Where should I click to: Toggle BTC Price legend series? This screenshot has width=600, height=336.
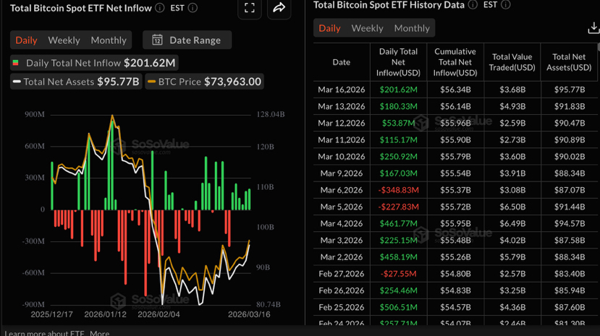point(204,82)
